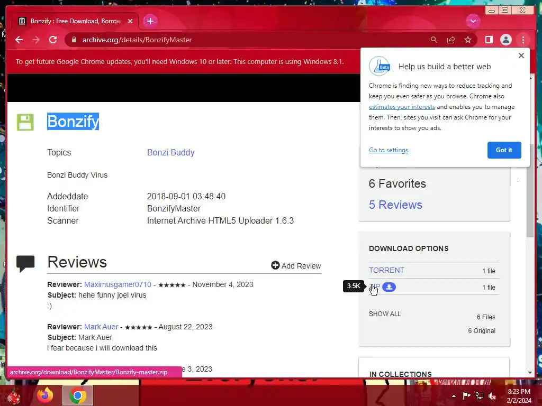Image resolution: width=542 pixels, height=406 pixels.
Task: Click the Windows 10 update warning text
Action: 180,61
